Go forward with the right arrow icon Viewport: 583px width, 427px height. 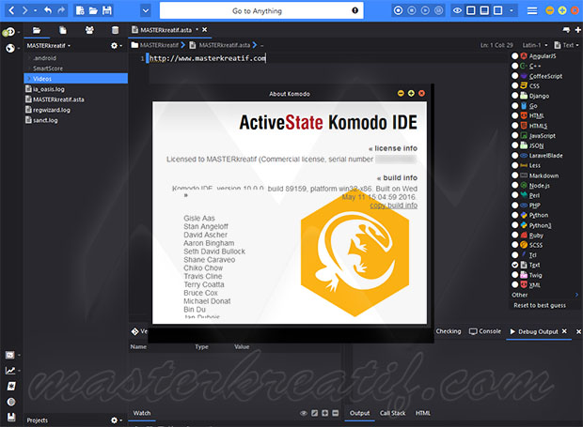point(24,10)
